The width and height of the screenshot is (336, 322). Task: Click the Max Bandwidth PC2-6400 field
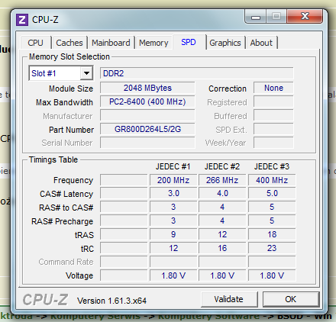147,101
